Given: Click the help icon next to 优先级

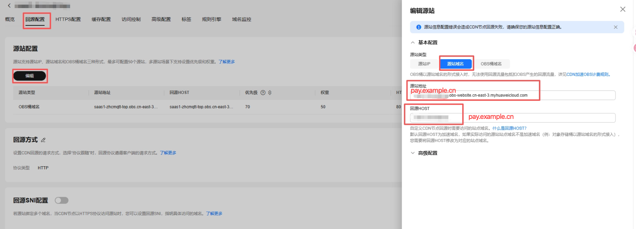Looking at the screenshot, I should coord(263,92).
